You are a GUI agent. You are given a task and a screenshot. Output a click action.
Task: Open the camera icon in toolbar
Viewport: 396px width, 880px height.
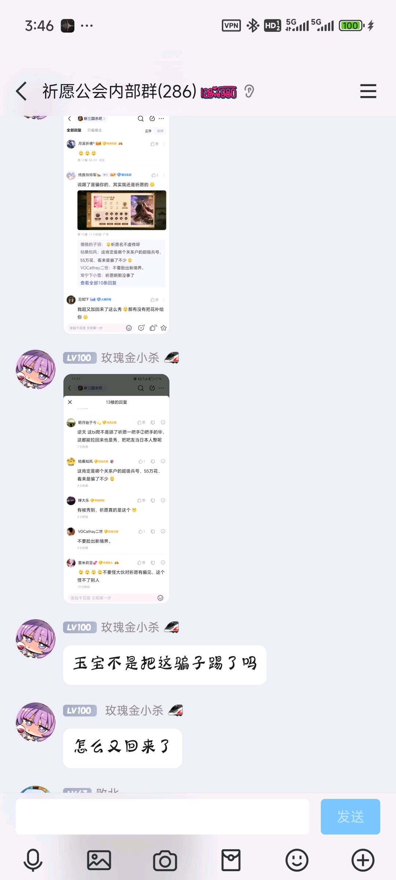point(165,860)
